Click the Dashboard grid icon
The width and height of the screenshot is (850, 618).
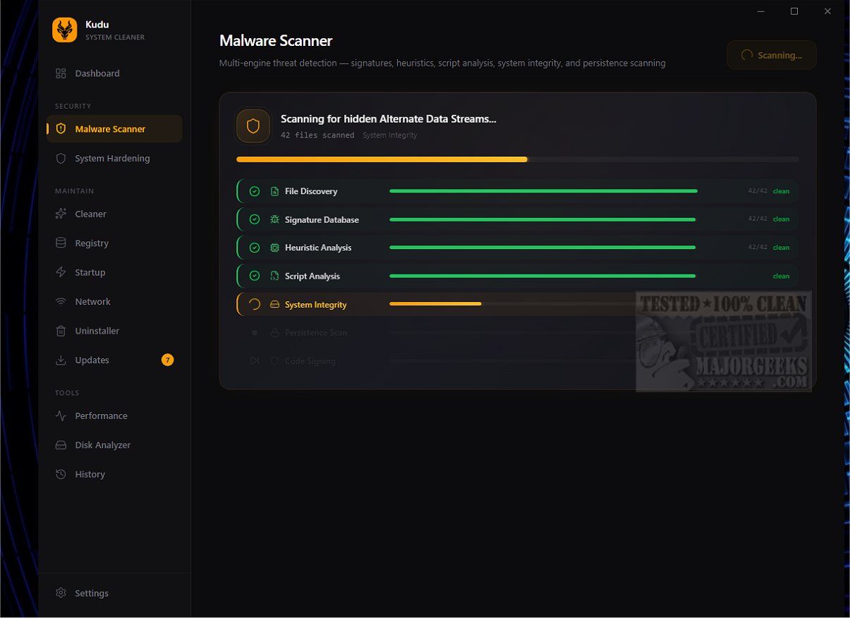[61, 73]
